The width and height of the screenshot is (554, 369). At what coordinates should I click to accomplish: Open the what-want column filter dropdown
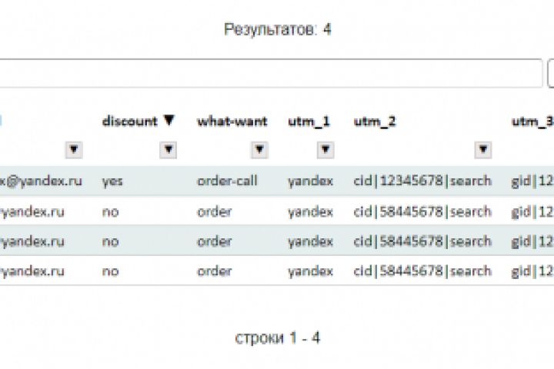point(259,150)
